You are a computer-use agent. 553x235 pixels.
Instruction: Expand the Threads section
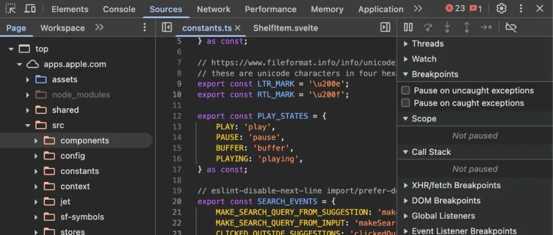click(406, 43)
